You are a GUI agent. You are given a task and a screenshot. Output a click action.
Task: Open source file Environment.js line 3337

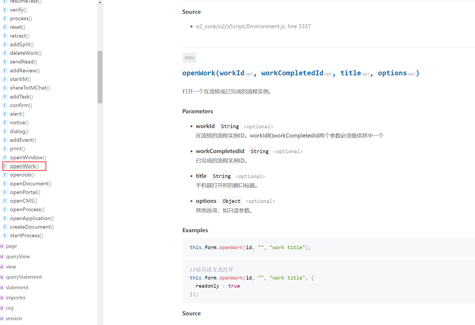(253, 26)
